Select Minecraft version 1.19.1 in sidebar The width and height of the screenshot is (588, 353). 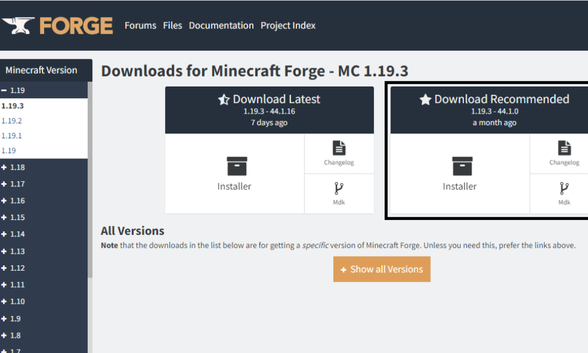(x=13, y=135)
